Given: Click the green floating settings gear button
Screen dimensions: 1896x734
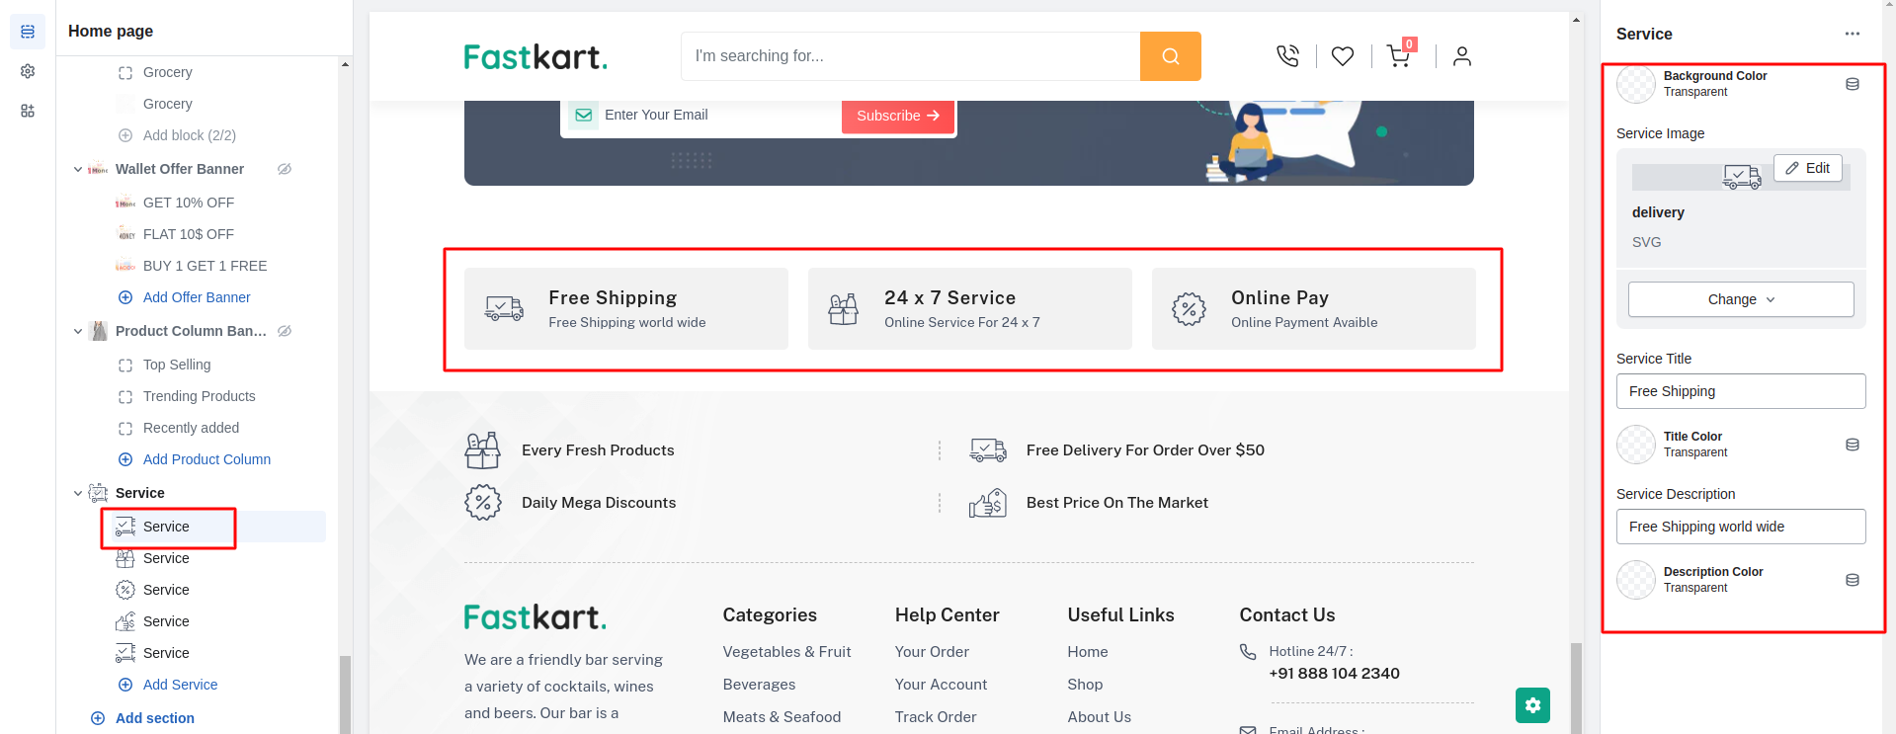Looking at the screenshot, I should pos(1532,705).
